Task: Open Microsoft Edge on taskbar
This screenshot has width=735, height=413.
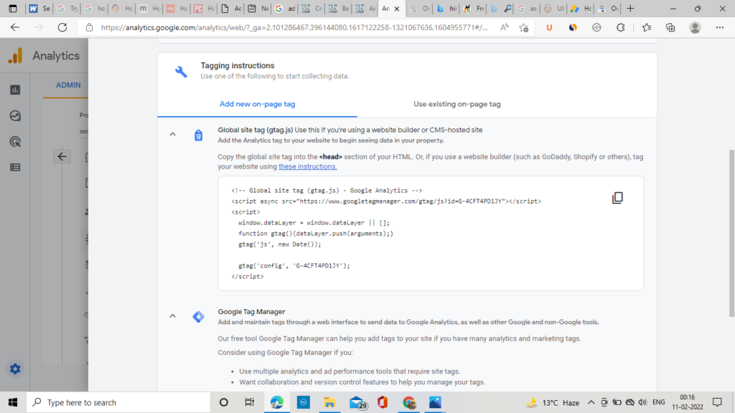Action: (276, 402)
